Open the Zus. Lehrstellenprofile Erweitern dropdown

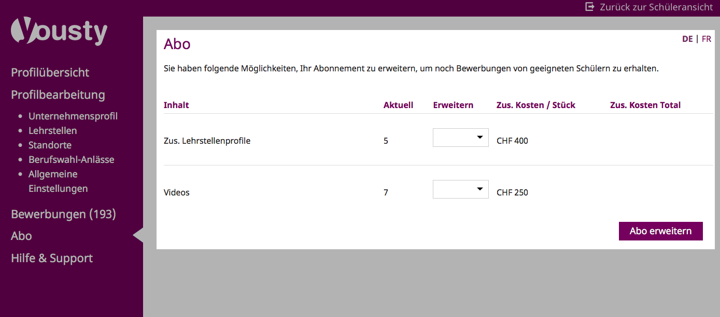tap(460, 138)
